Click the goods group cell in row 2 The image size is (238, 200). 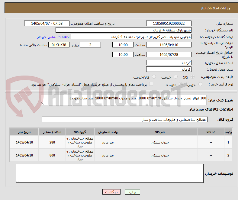[80, 155]
